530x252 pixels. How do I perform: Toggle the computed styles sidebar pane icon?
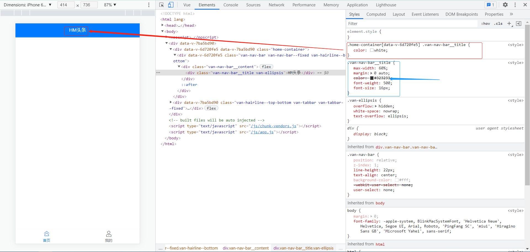[519, 24]
